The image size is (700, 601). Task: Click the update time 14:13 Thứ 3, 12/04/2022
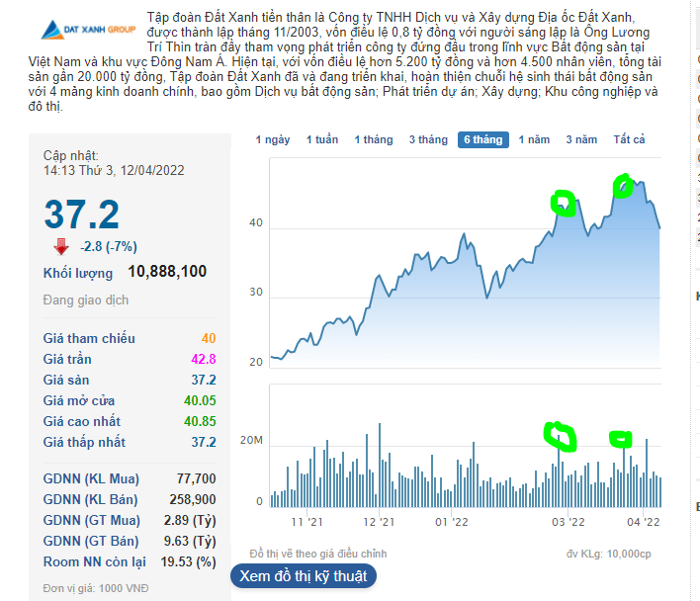[114, 170]
